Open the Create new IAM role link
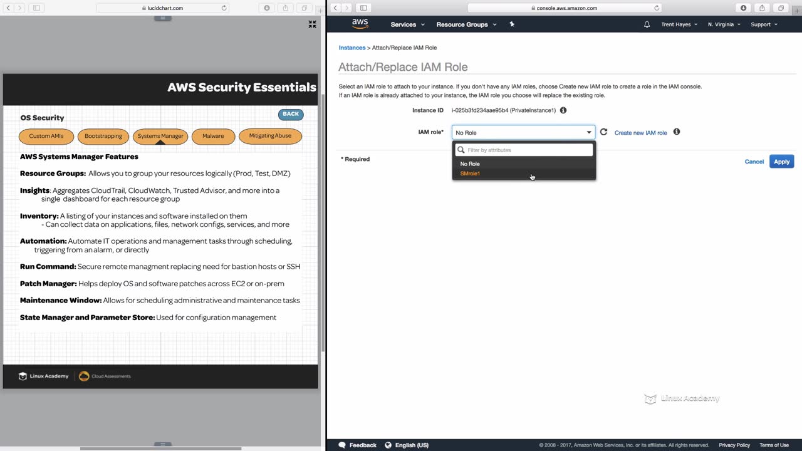This screenshot has height=451, width=802. (x=640, y=133)
